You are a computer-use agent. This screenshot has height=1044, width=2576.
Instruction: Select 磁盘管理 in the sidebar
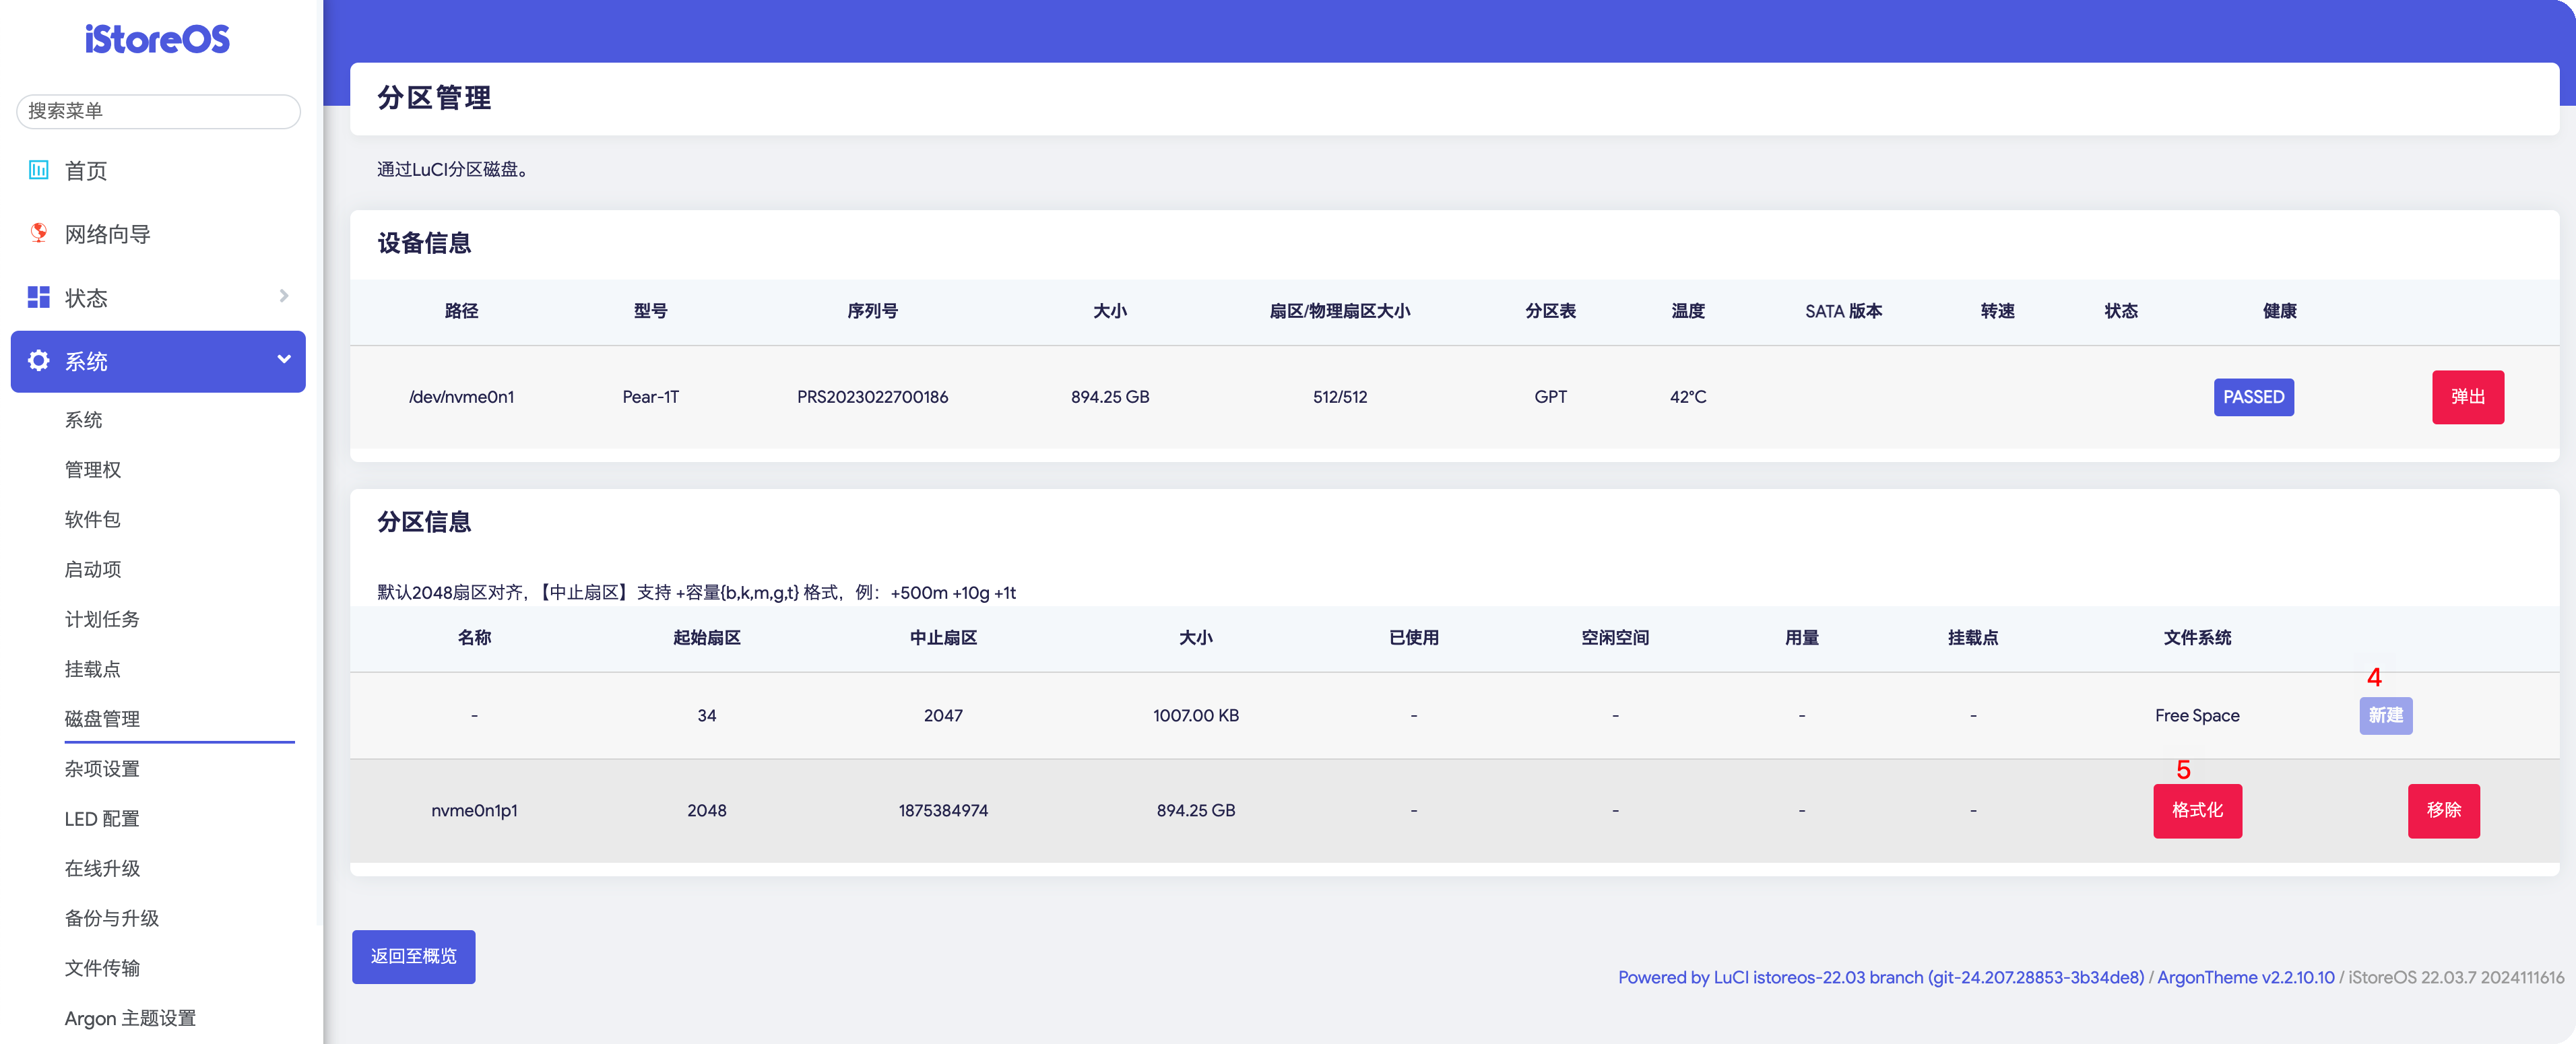102,719
